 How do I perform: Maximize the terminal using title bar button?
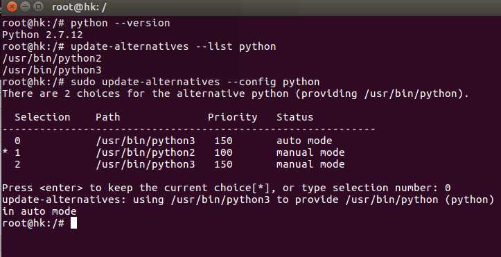pos(38,6)
